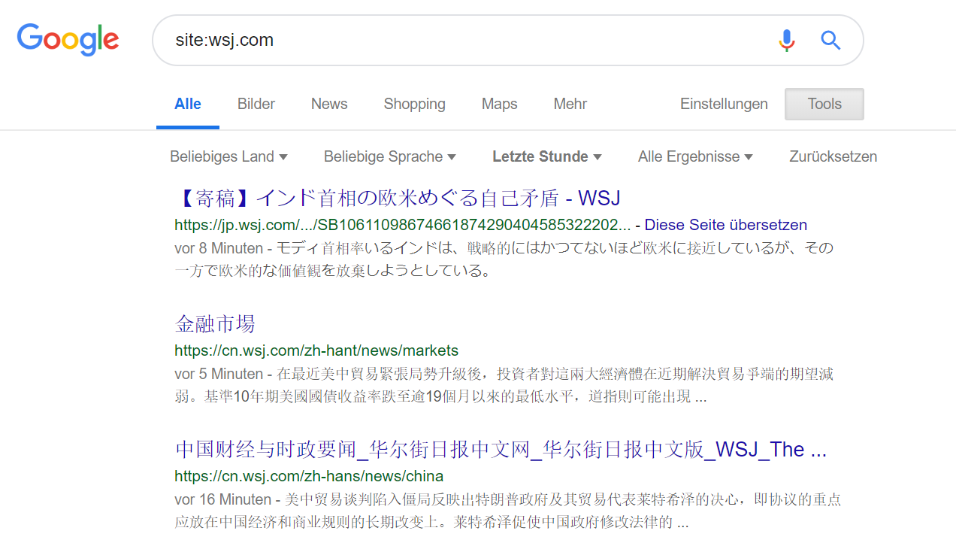Open the Beliebige Sprache dropdown
Viewport: 956px width, 546px height.
coord(389,156)
